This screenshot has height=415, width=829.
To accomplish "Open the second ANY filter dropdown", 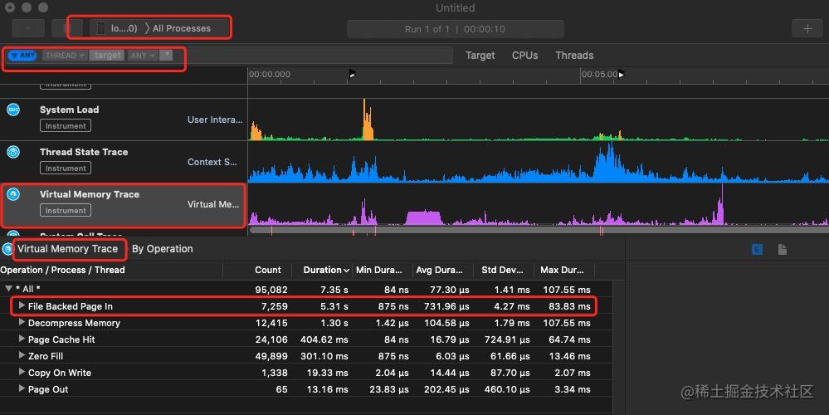I will pos(142,55).
